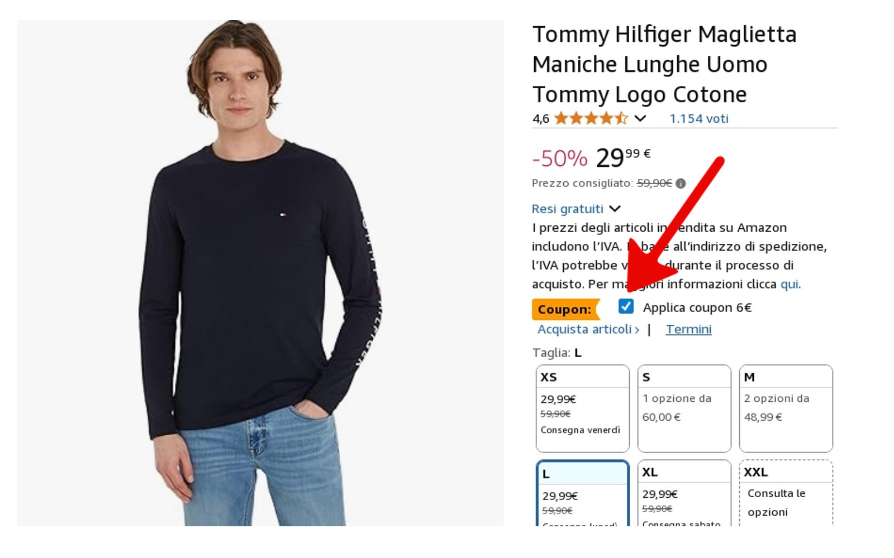Open Acquista articoli chevron link
The image size is (894, 558).
(588, 329)
